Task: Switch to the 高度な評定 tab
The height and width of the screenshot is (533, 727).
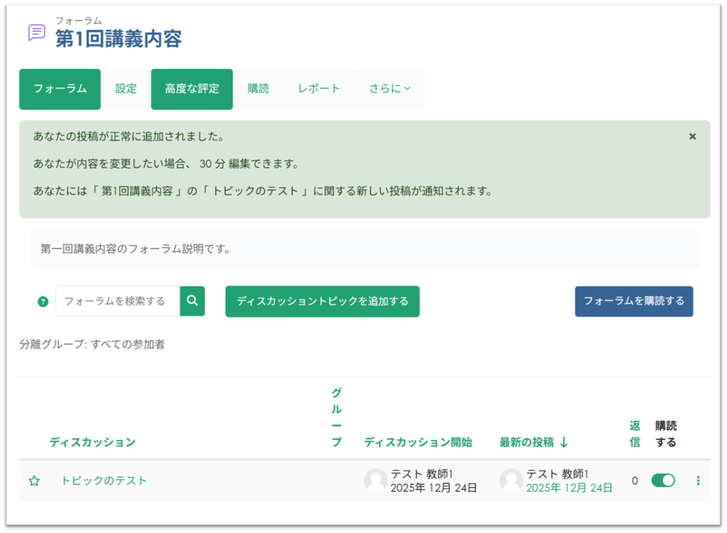Action: (x=190, y=89)
